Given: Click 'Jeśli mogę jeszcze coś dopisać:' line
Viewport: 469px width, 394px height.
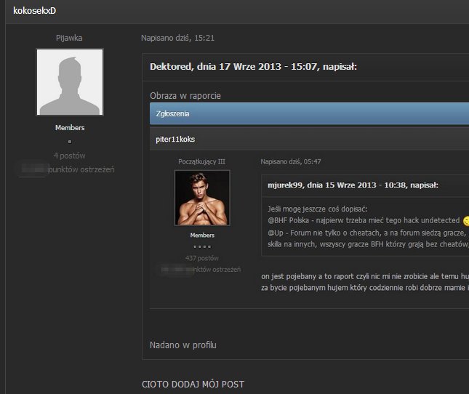Looking at the screenshot, I should click(x=317, y=209).
